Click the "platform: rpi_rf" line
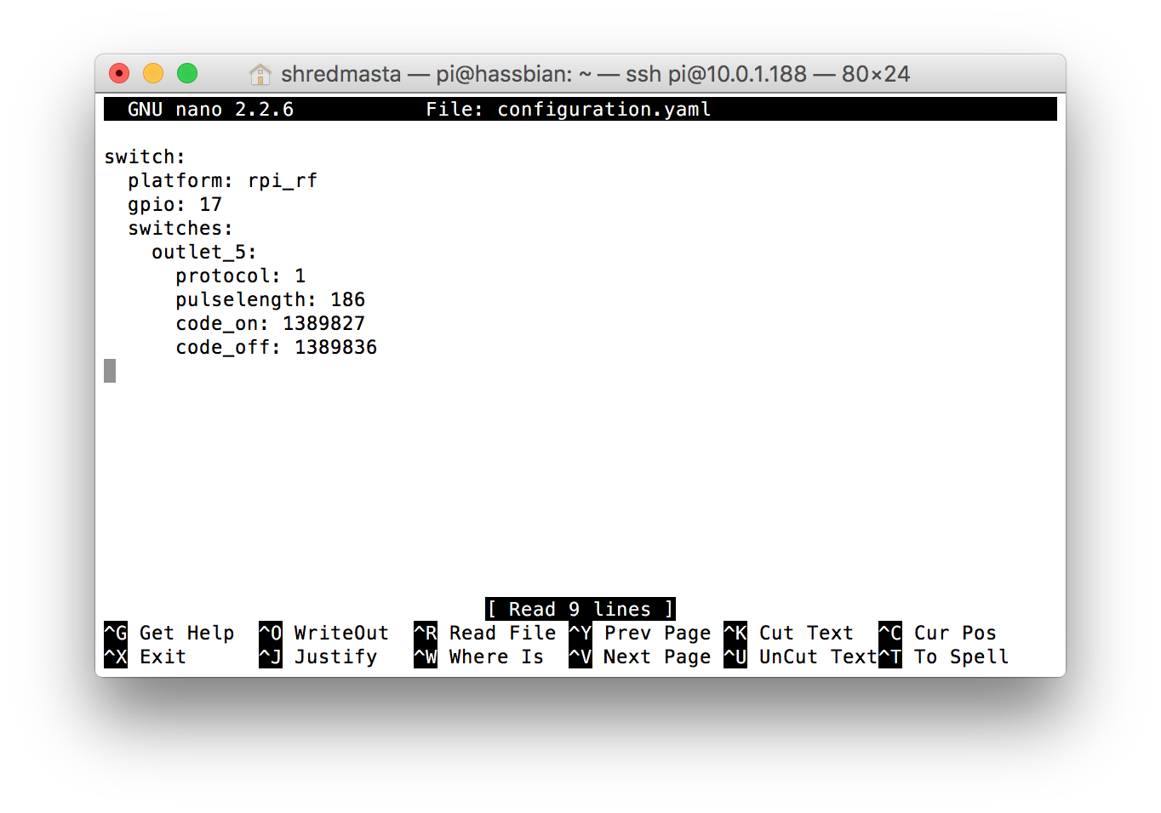Screen dimensions: 1161x813 coord(223,180)
